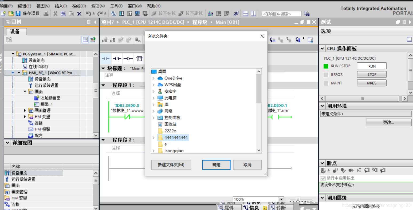The height and width of the screenshot is (210, 413).
Task: Open the zoom percentage dropdown showing 100%
Action: (281, 199)
